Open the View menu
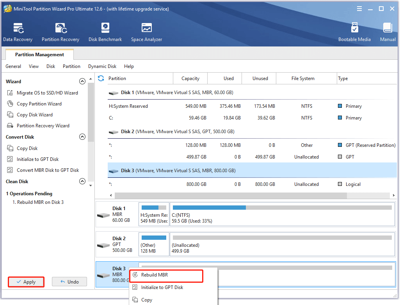Image resolution: width=400 pixels, height=305 pixels. pos(34,66)
